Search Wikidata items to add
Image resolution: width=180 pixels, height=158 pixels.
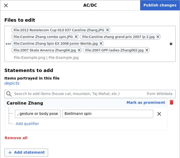pos(77,94)
